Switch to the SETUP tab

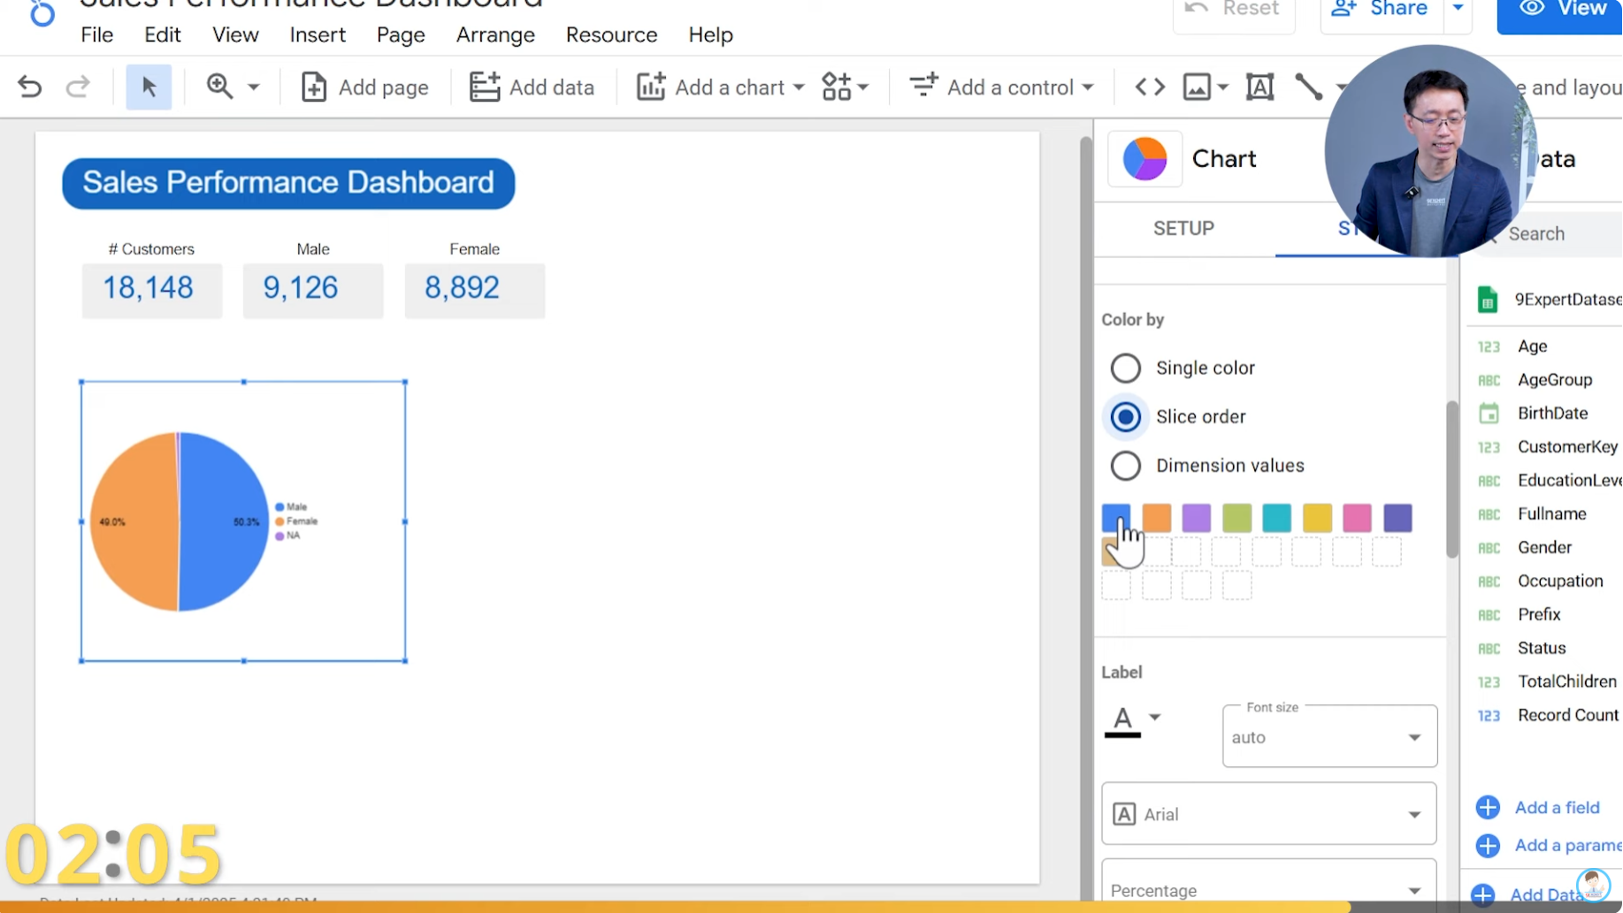(x=1183, y=228)
